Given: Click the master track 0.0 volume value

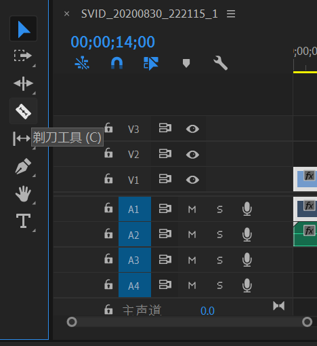Looking at the screenshot, I should [207, 311].
